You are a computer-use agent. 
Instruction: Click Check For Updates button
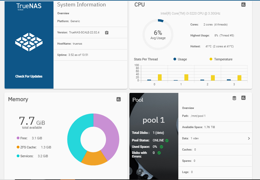[x=29, y=76]
